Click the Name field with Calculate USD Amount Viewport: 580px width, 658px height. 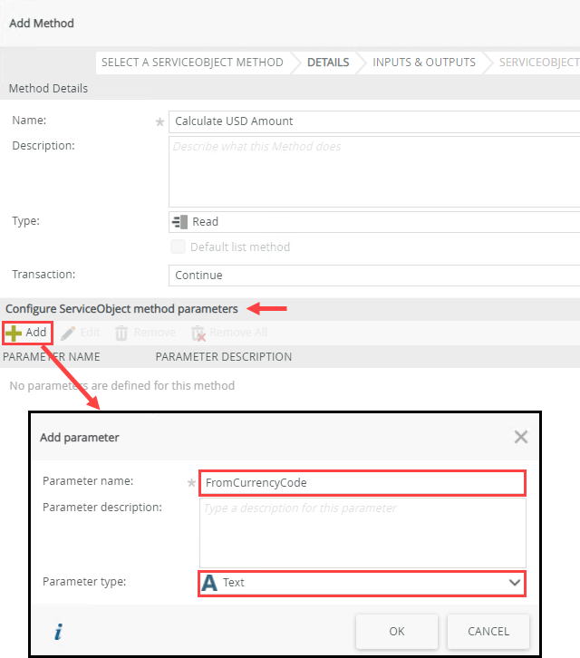(374, 121)
